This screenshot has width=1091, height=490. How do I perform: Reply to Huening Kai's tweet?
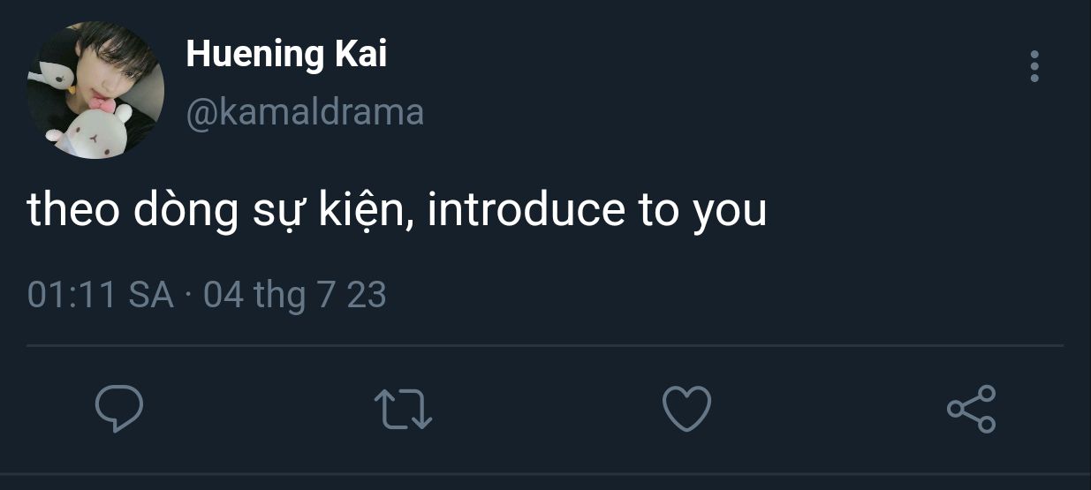[119, 410]
